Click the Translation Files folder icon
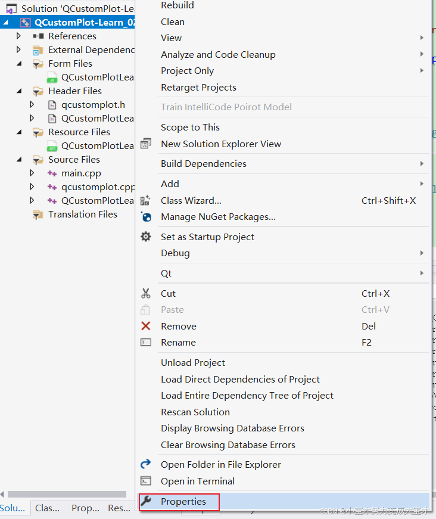Screen dimensions: 436x519 pyautogui.click(x=38, y=215)
